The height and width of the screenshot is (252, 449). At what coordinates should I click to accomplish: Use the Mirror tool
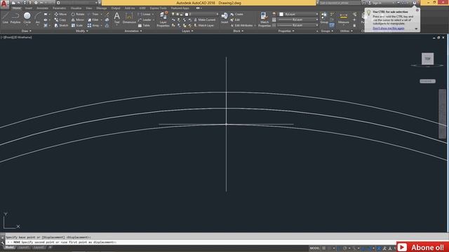[x=78, y=20]
